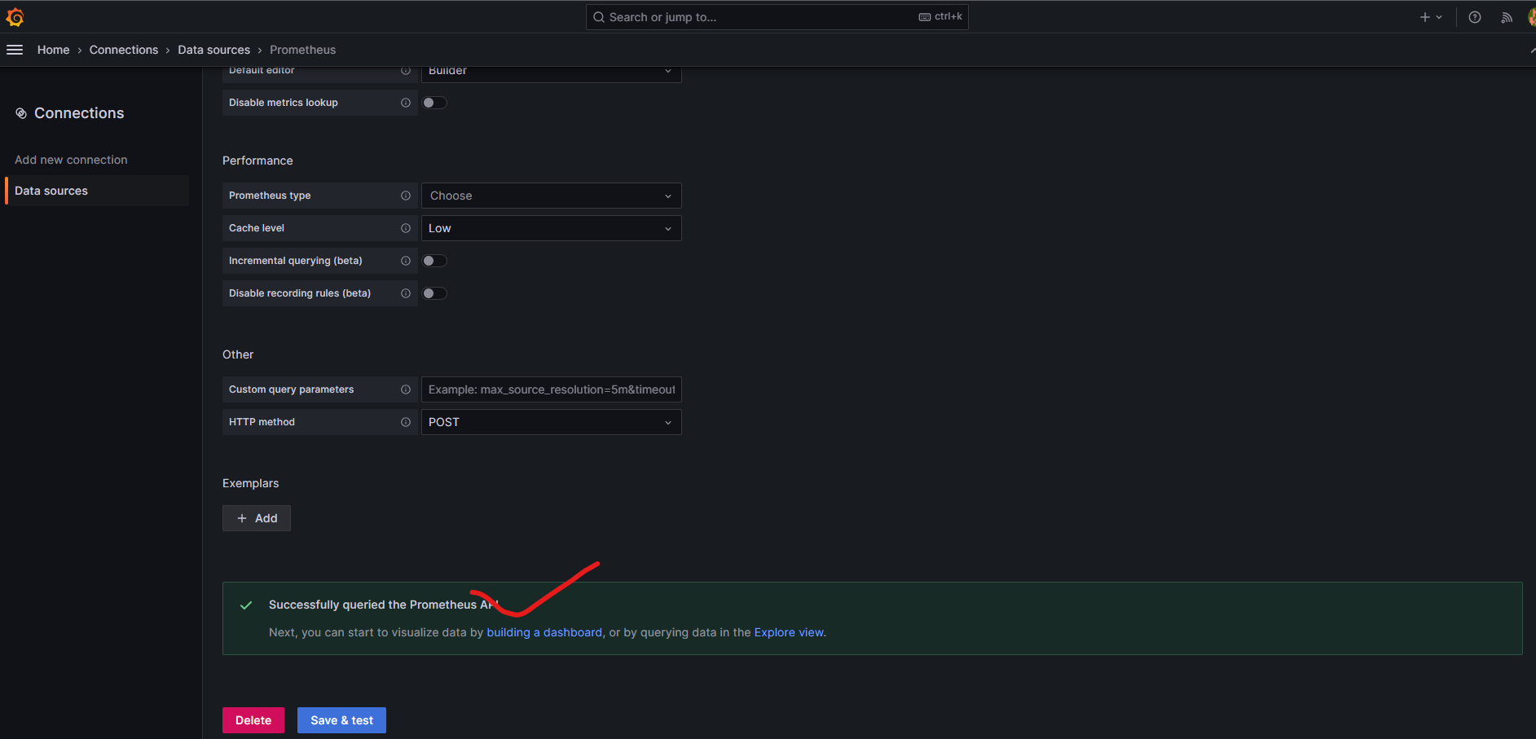Open the Prometheus type dropdown

[x=551, y=196]
